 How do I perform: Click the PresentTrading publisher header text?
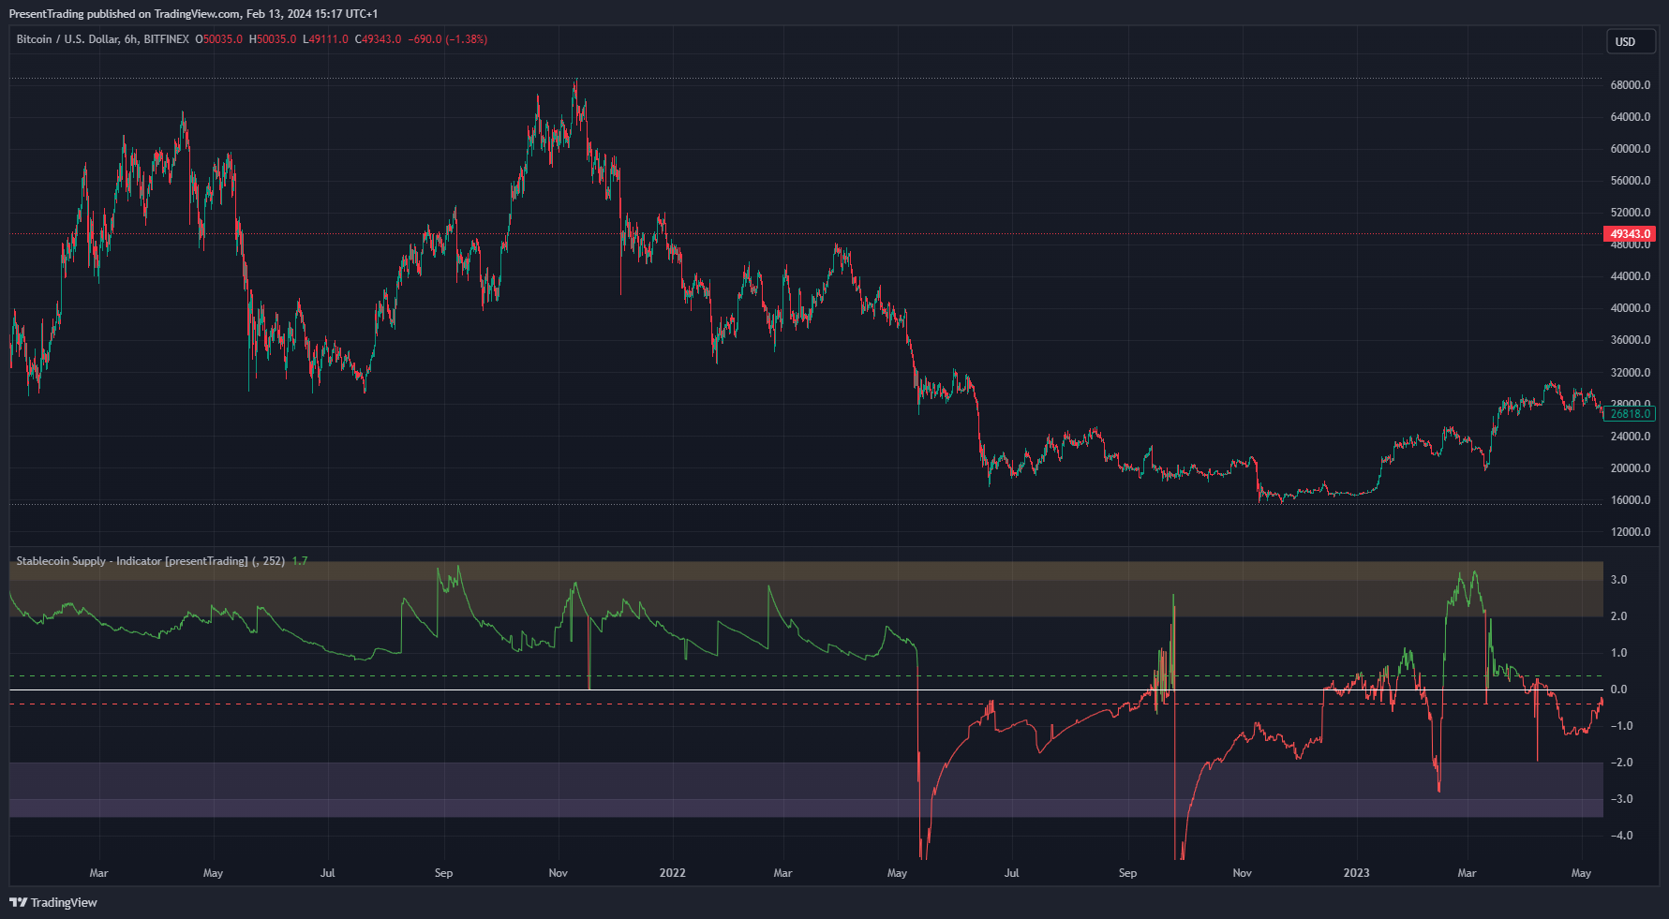point(193,14)
